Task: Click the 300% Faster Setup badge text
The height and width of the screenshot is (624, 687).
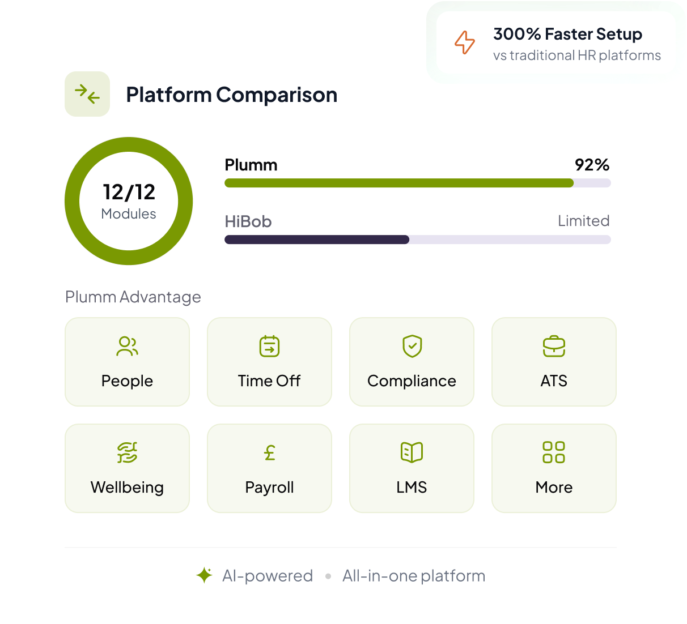Action: click(567, 34)
